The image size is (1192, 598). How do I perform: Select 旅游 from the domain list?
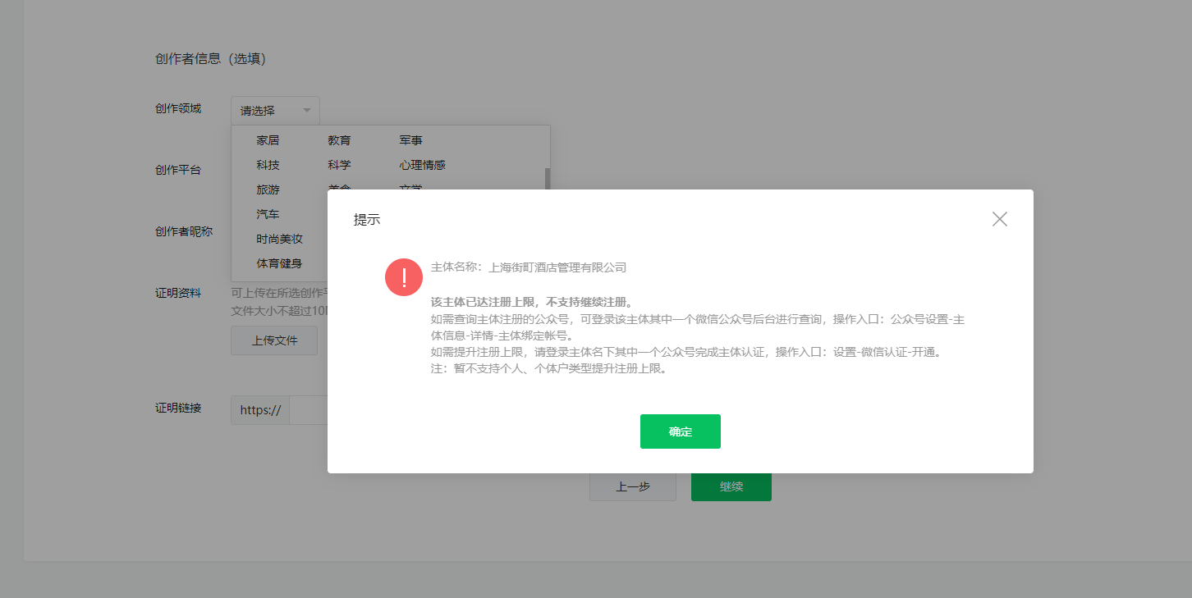tap(268, 189)
